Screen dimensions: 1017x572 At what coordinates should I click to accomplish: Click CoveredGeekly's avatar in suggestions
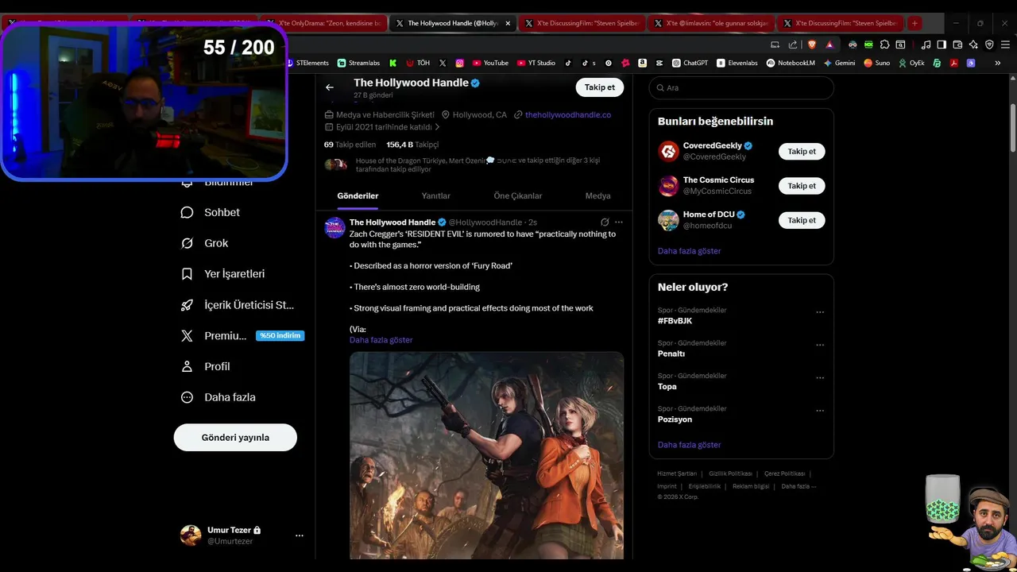668,151
